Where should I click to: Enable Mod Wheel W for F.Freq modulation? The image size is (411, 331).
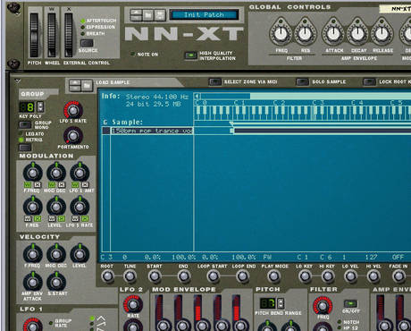(x=28, y=184)
